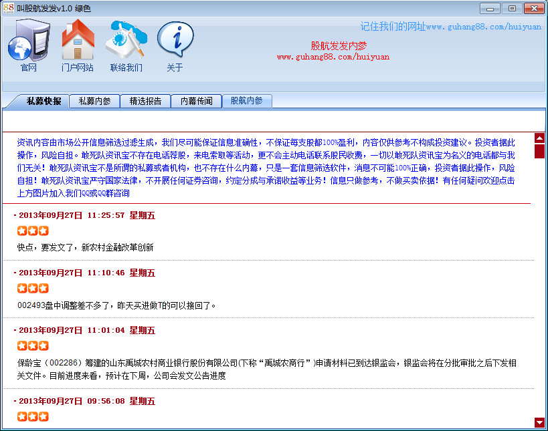Select the text 快点，要发文了，新农村金融改革创新
Image resolution: width=548 pixels, height=431 pixels.
(x=85, y=247)
